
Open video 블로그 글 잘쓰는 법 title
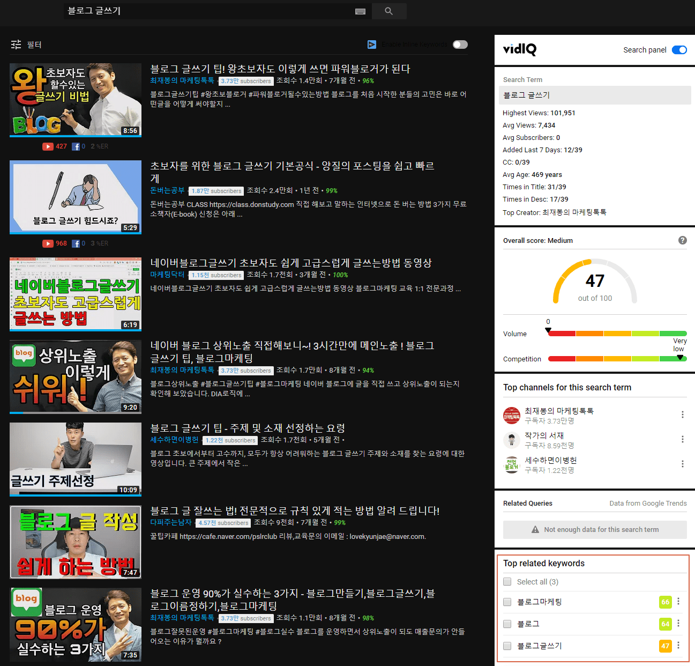(295, 510)
